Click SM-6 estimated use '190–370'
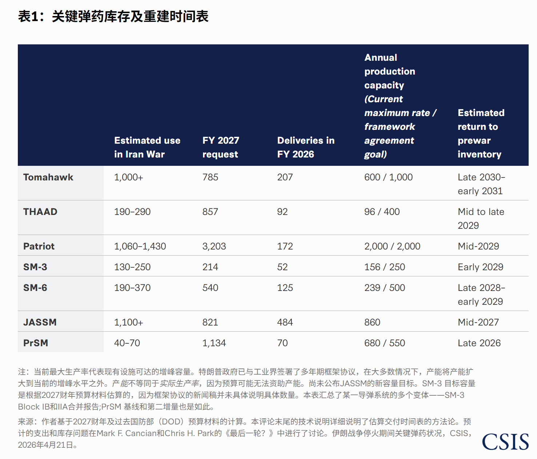The image size is (537, 459). click(x=132, y=288)
